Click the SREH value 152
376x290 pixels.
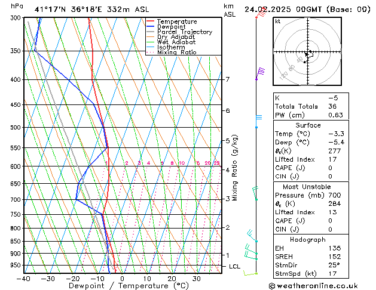335,257
